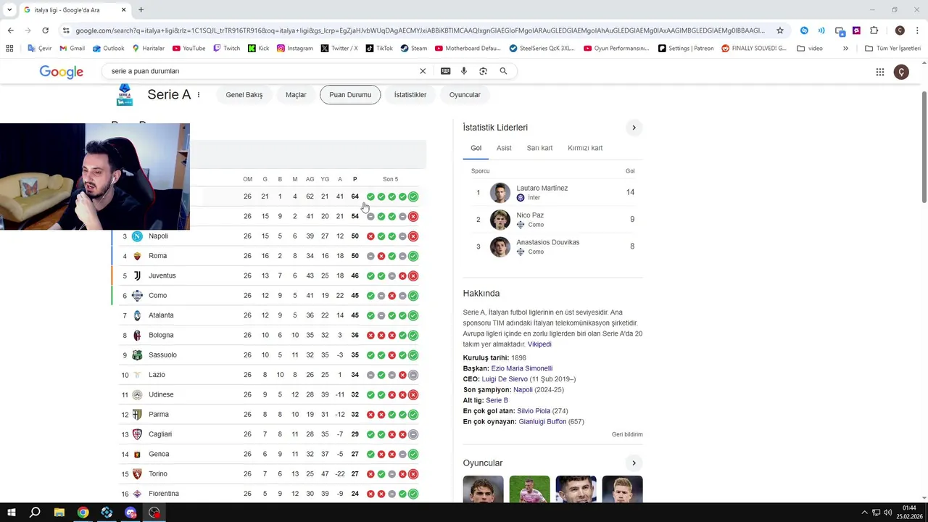
Task: Open Lautaro Martínez player entry
Action: [x=553, y=192]
